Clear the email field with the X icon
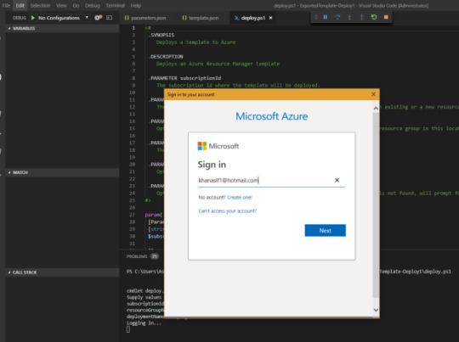459x342 pixels. coord(337,180)
